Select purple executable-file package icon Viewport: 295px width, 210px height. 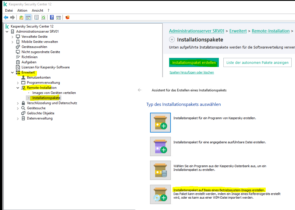[x=160, y=146]
